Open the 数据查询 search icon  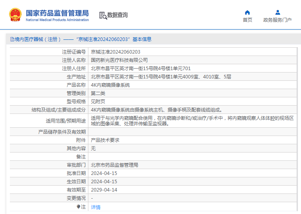click(103, 15)
